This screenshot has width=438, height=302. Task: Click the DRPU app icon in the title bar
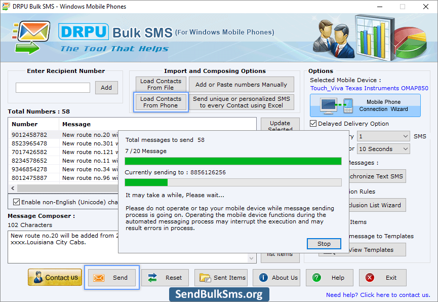click(x=6, y=7)
